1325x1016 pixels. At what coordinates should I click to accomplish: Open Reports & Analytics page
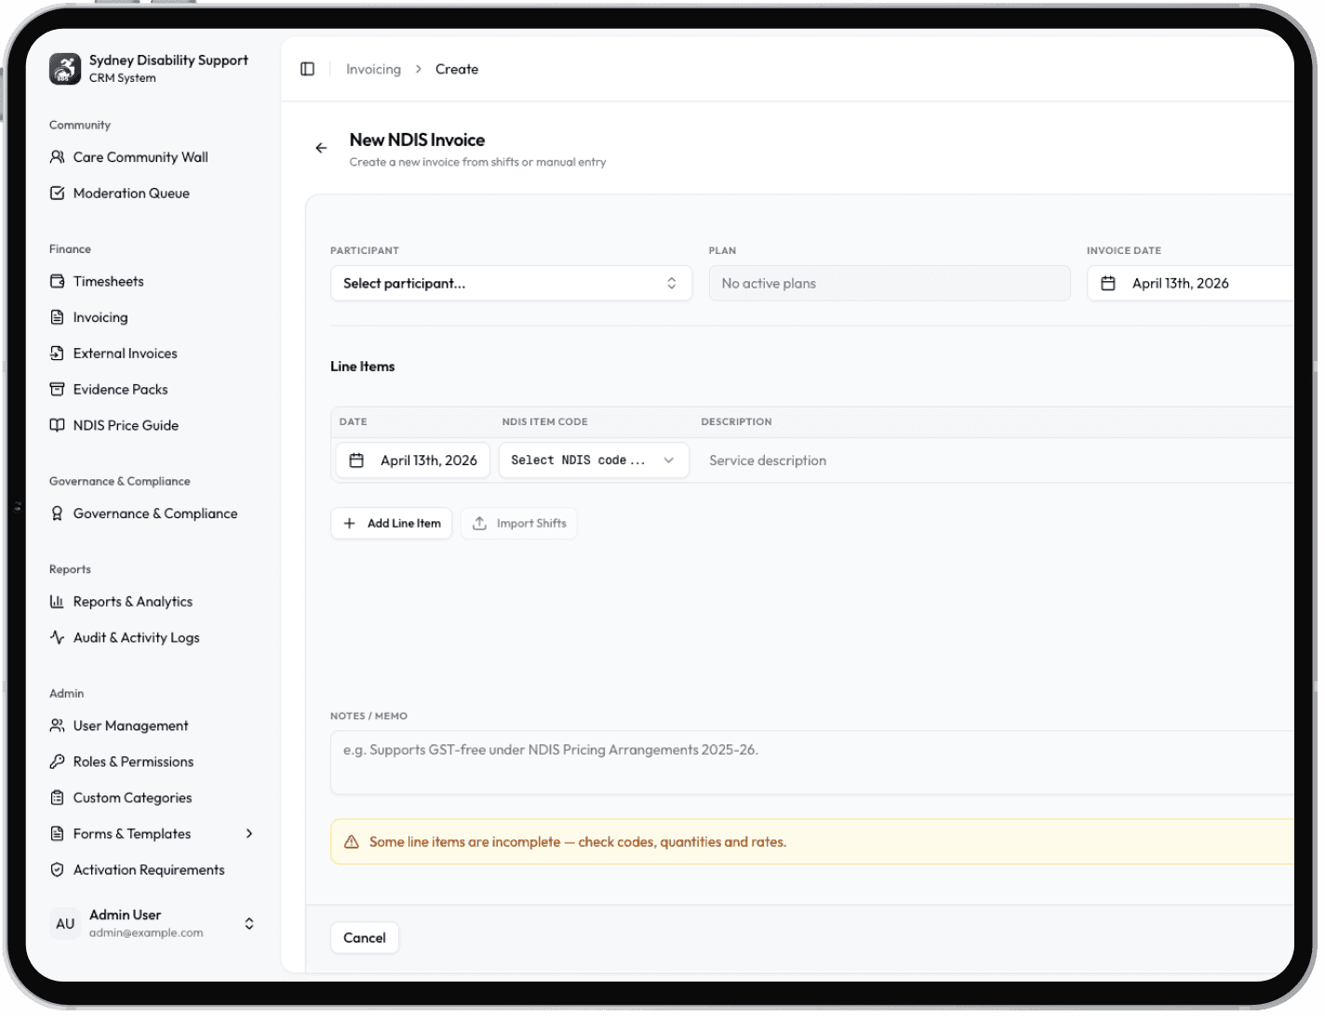(x=133, y=602)
